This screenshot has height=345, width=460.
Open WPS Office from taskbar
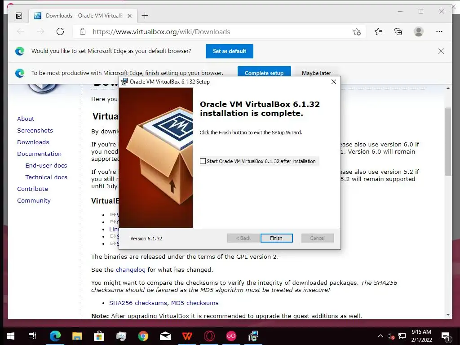[x=187, y=336]
